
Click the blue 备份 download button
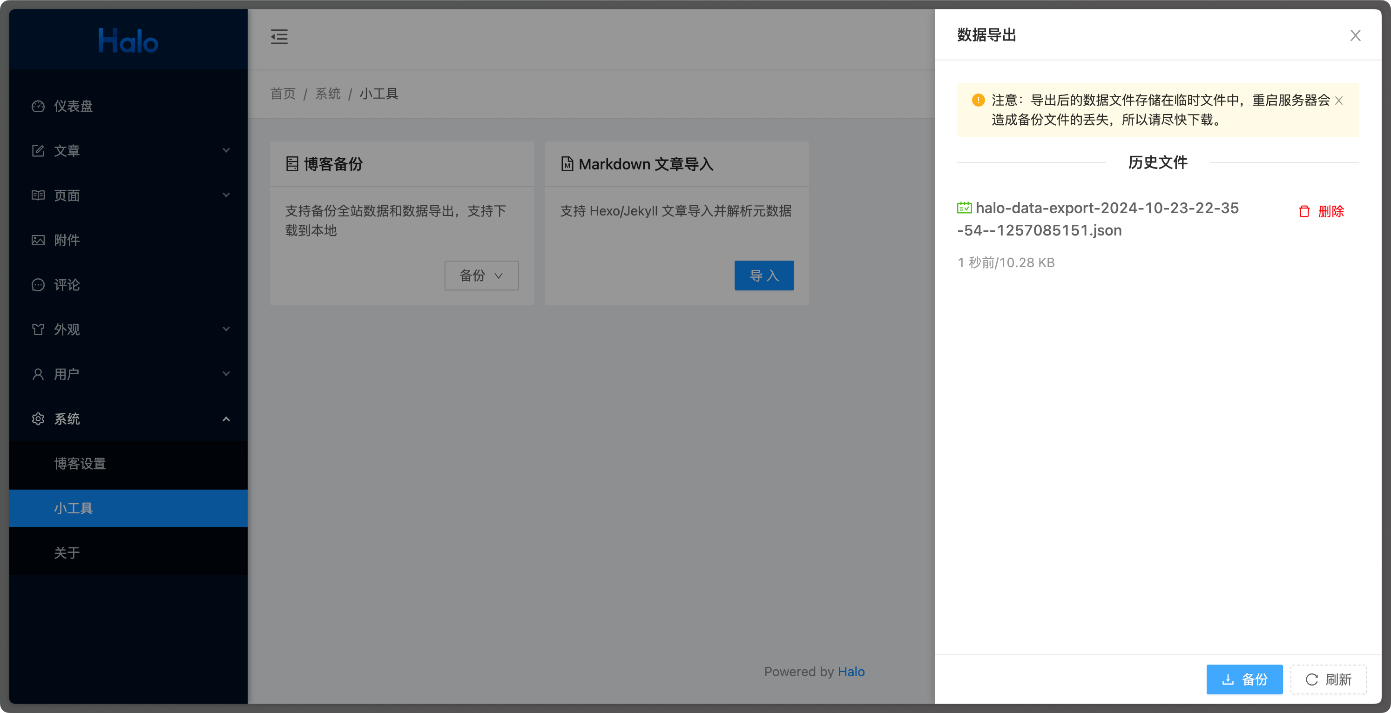[x=1244, y=679]
